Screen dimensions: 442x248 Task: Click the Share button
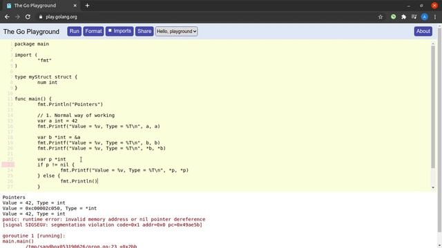[x=144, y=31]
